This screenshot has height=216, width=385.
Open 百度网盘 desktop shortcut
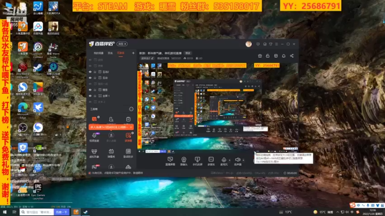(x=38, y=28)
